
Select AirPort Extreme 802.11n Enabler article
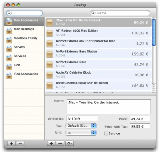point(98,44)
